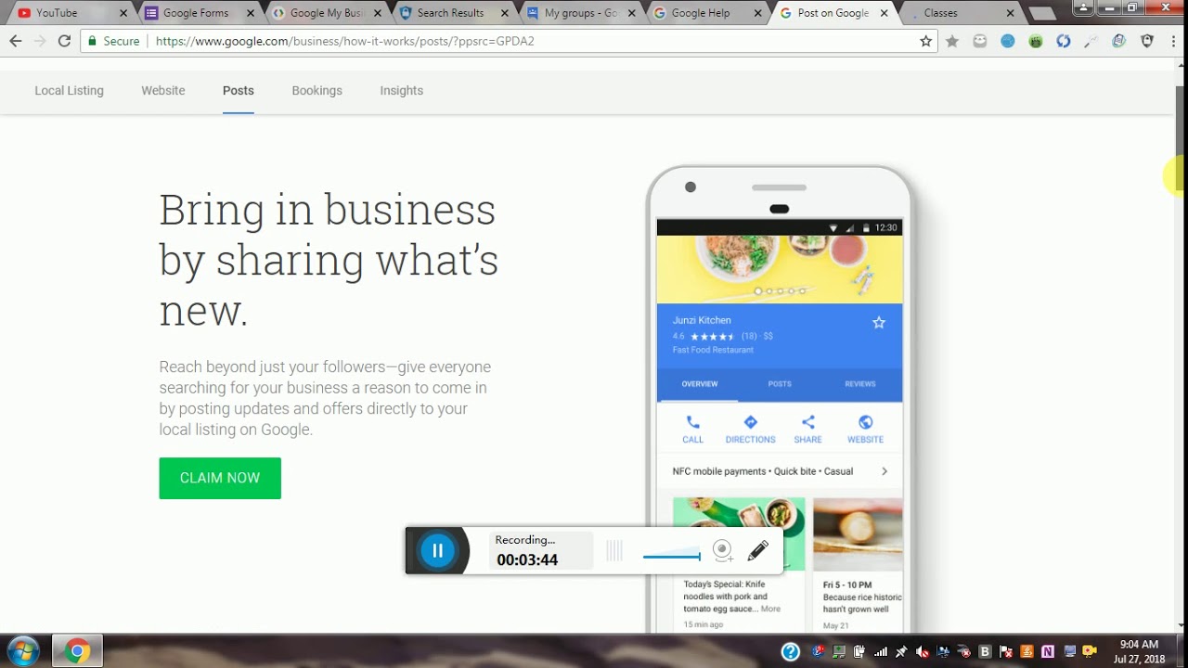Reload the current page
Image resolution: width=1188 pixels, height=668 pixels.
64,41
